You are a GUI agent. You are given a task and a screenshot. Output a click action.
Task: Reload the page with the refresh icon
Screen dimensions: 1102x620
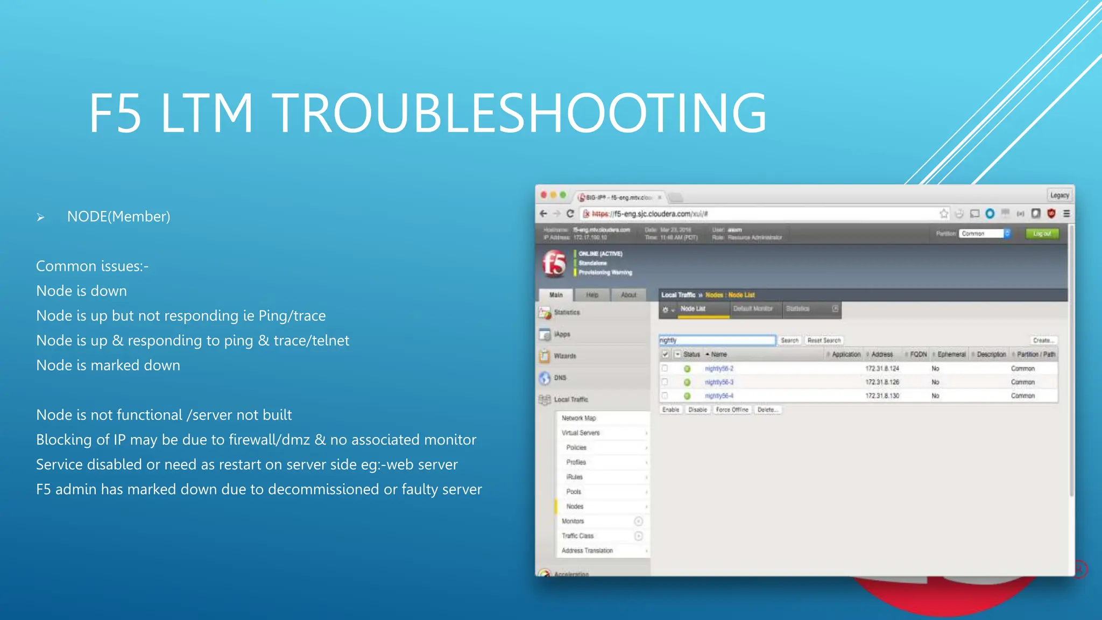(570, 214)
